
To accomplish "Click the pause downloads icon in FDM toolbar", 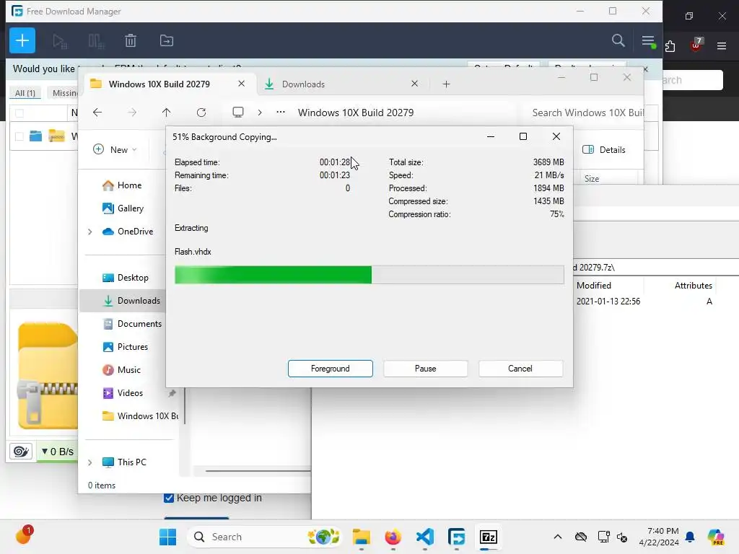I will [96, 41].
